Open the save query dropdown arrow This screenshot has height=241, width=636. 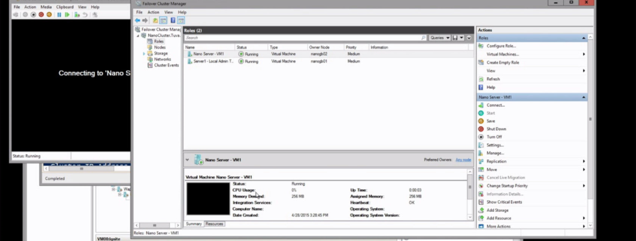(461, 38)
